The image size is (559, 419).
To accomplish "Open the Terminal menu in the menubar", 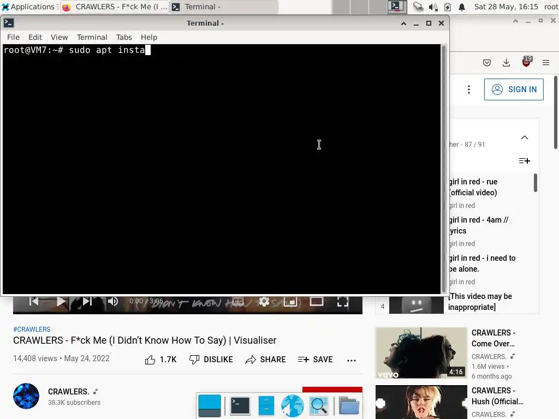I will (x=92, y=37).
